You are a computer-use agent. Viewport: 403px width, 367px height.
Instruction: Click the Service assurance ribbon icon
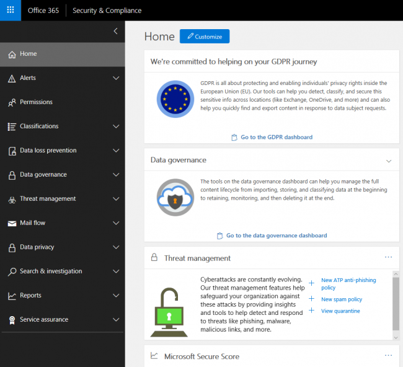tap(12, 320)
